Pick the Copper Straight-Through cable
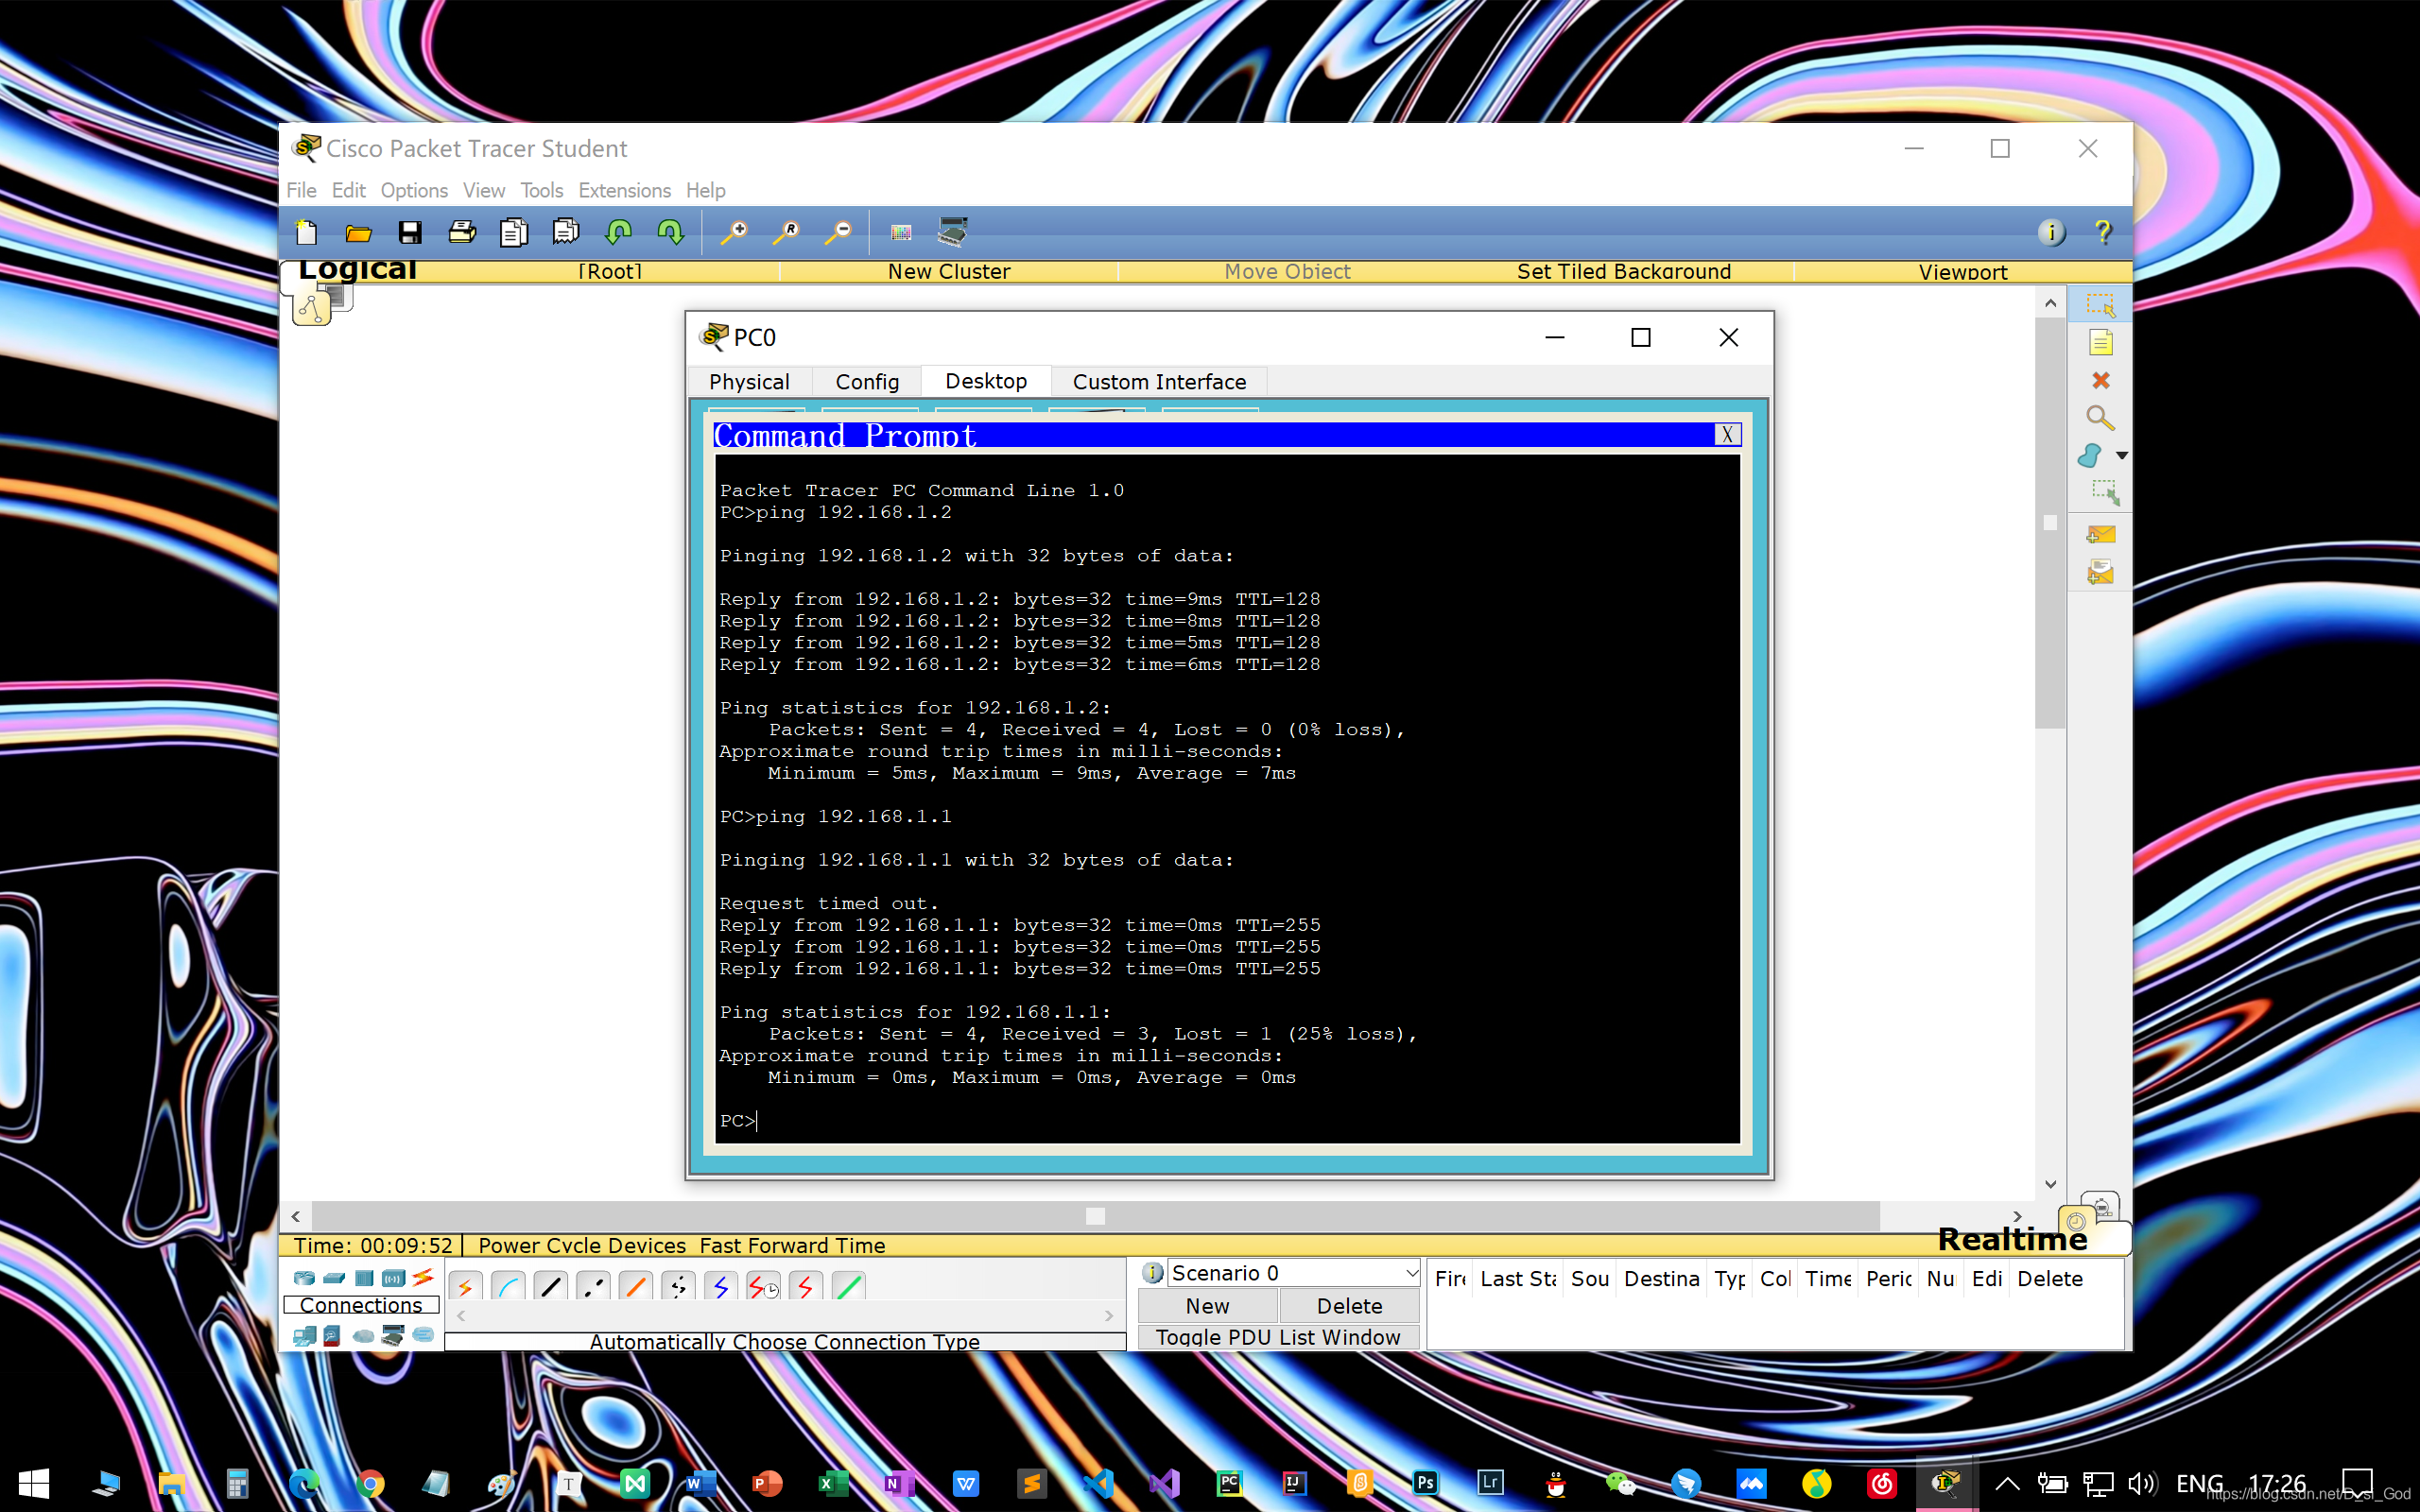The image size is (2420, 1512). 550,1286
